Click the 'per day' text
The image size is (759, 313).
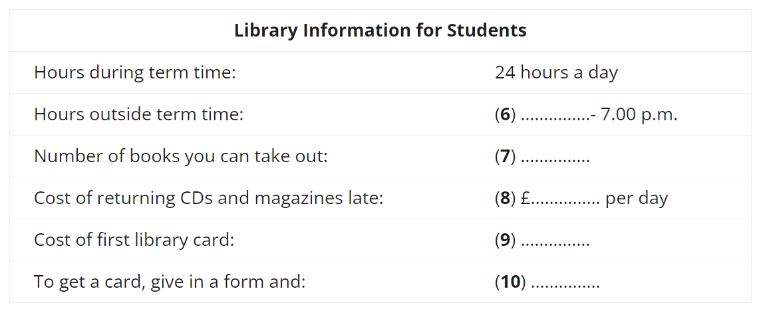coord(637,199)
